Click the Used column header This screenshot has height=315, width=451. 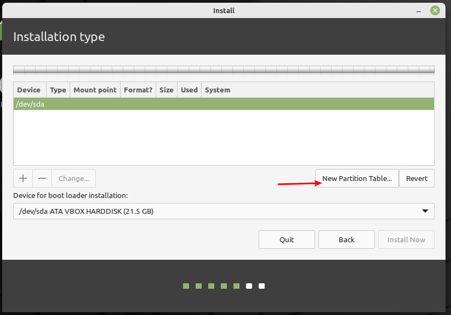pos(189,90)
